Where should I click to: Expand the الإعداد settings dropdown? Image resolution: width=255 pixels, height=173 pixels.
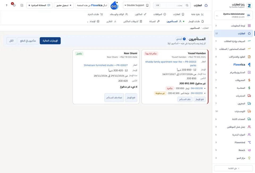(x=93, y=21)
